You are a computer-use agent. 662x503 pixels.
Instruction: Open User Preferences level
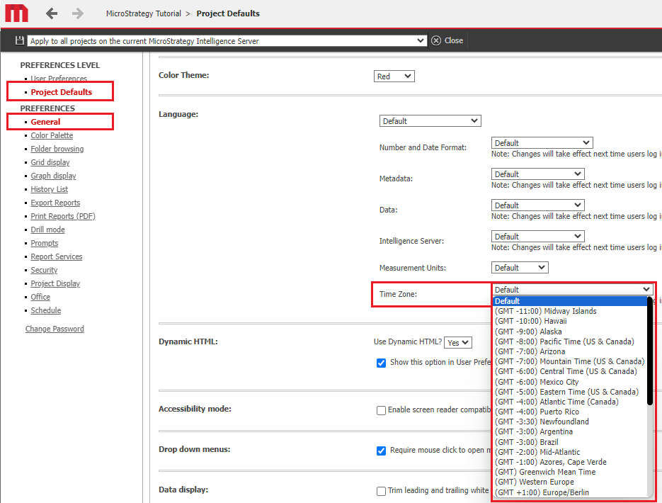(x=59, y=79)
